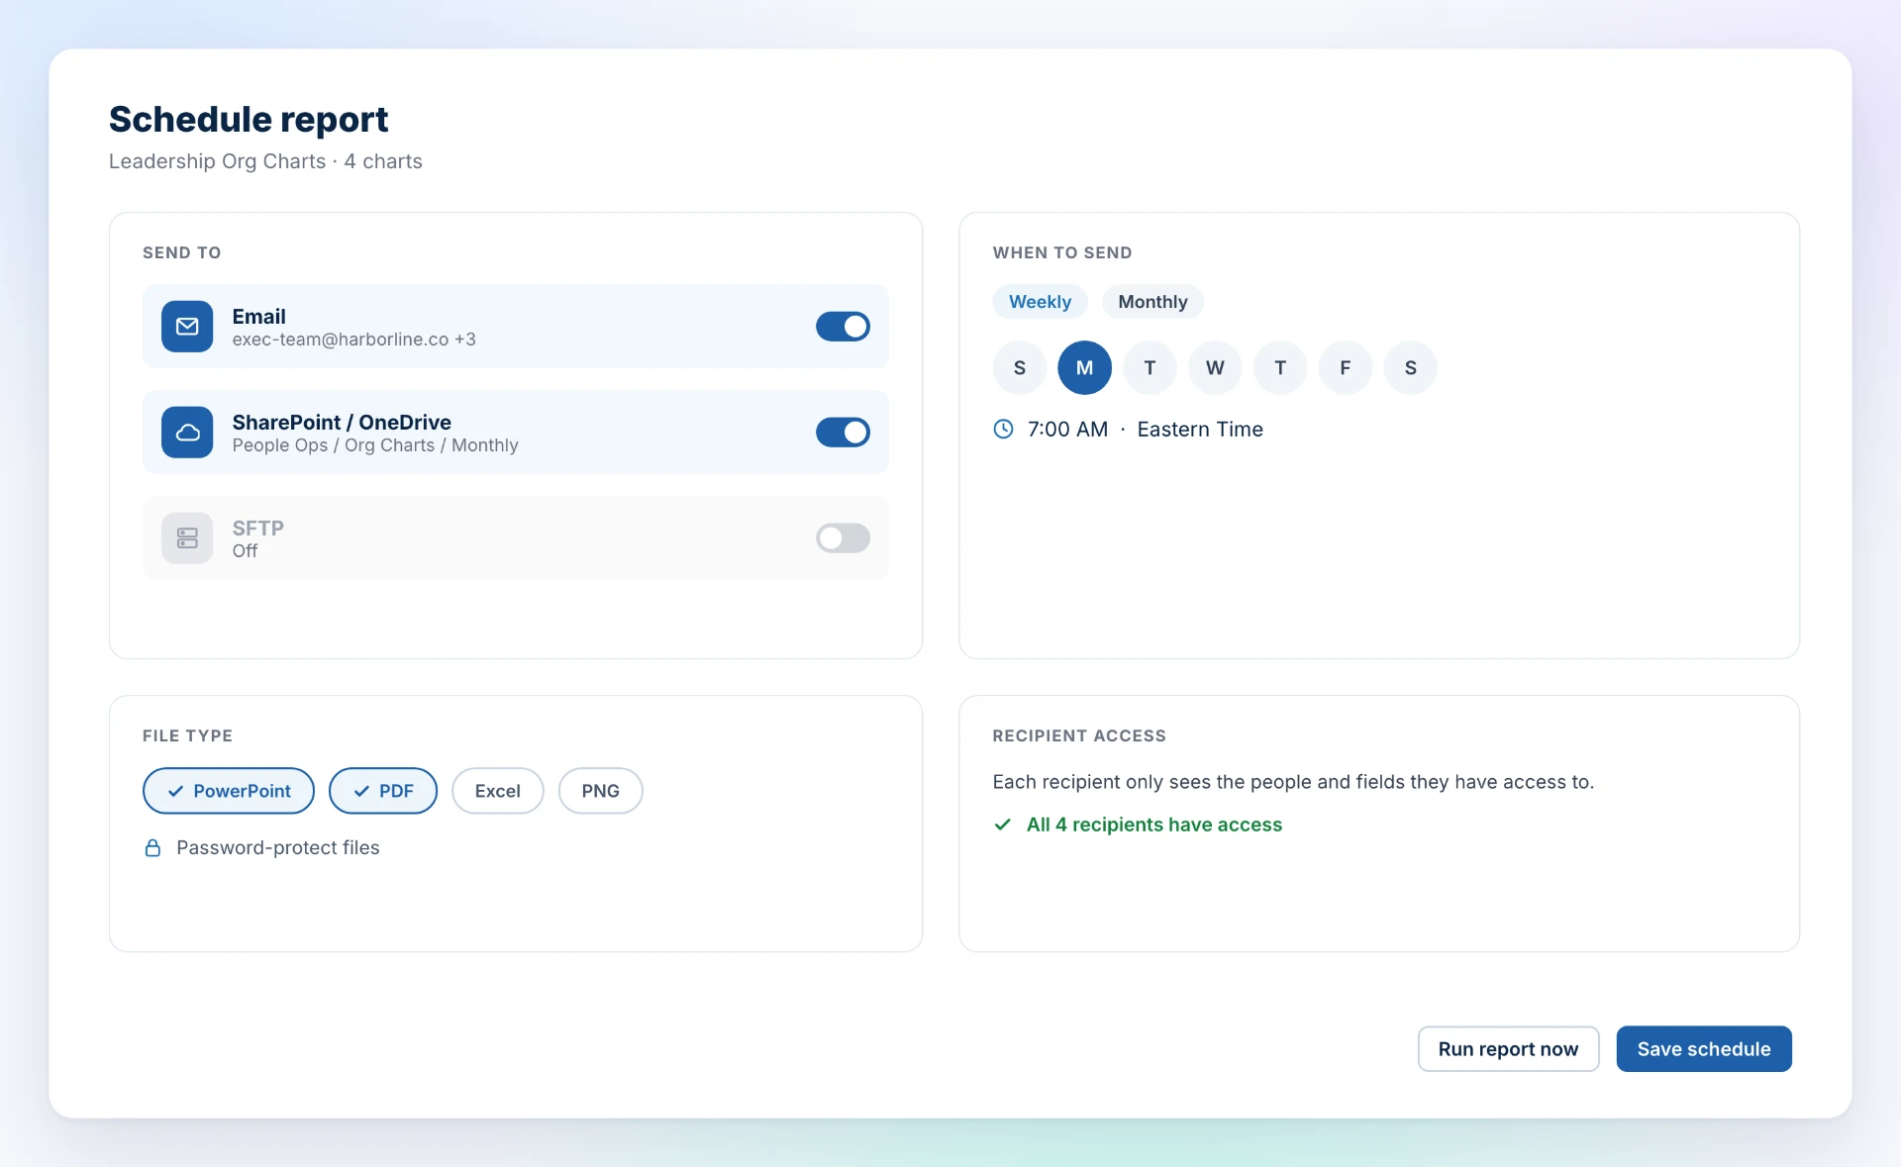The height and width of the screenshot is (1167, 1901).
Task: Deselect the PDF file type chip
Action: (383, 791)
